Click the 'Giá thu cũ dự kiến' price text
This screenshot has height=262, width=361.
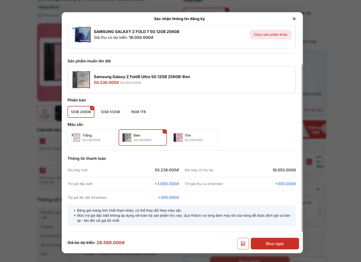click(x=124, y=38)
